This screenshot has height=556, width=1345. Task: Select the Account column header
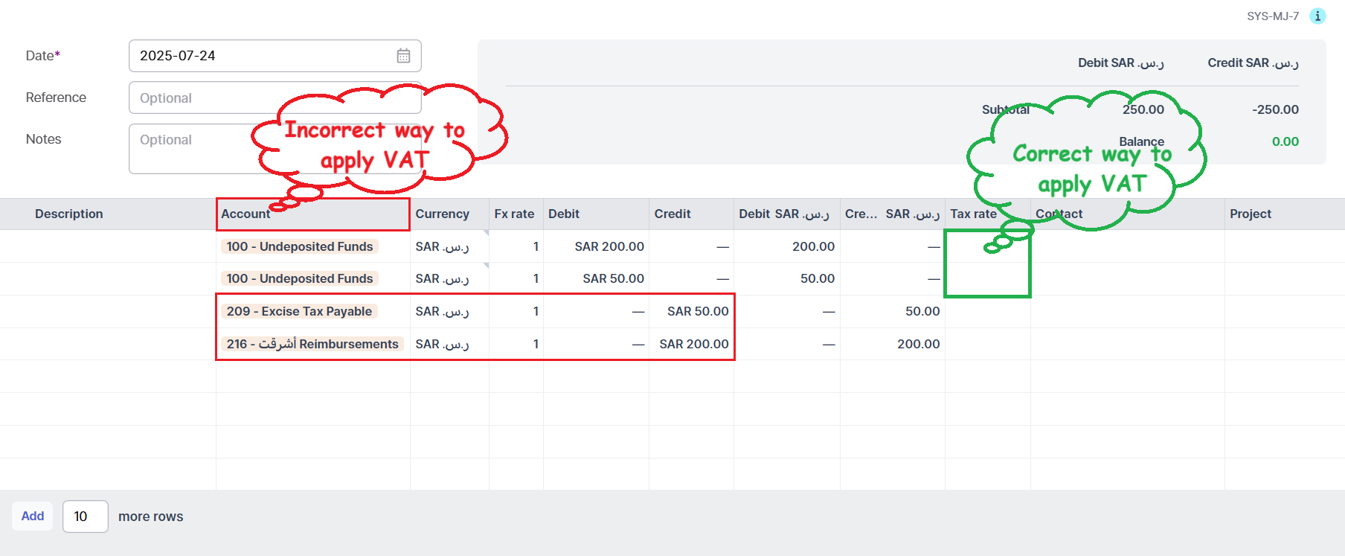coord(312,214)
